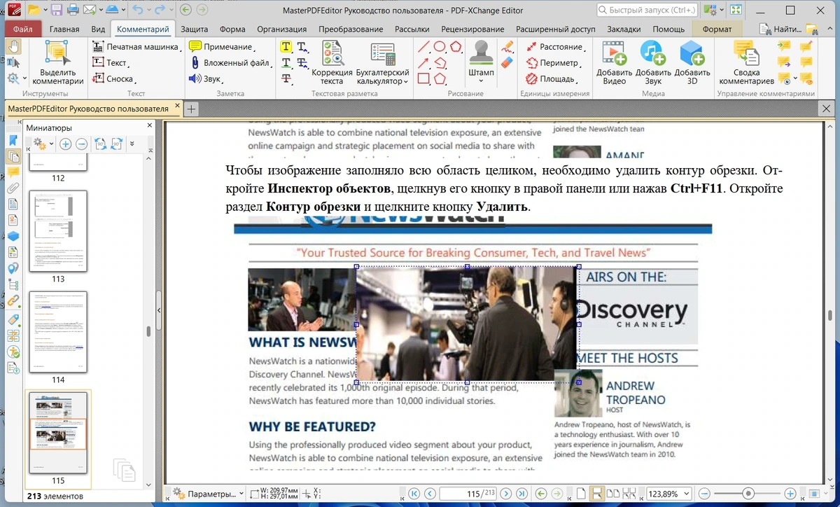The width and height of the screenshot is (840, 507).
Task: Undo the last action
Action: coord(137,10)
